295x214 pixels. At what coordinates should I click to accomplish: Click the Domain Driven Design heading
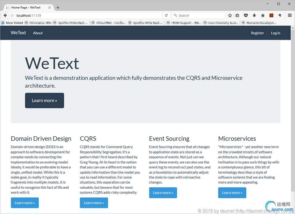coord(41,139)
